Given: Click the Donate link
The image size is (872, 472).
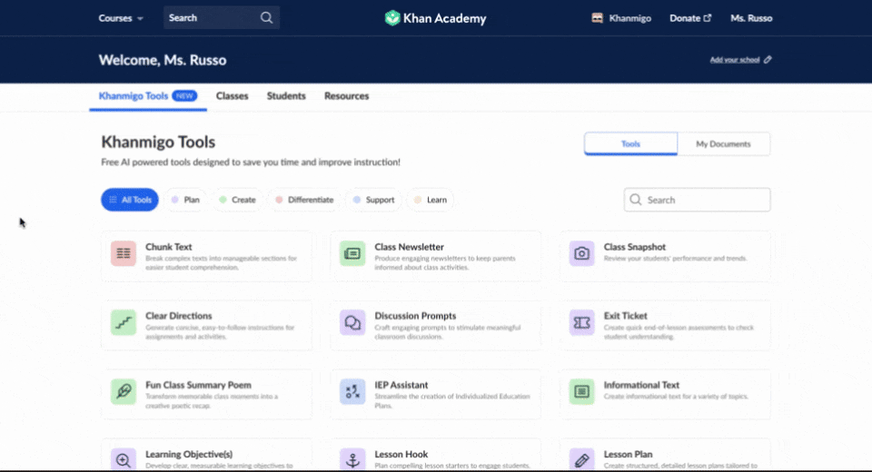Looking at the screenshot, I should [689, 18].
